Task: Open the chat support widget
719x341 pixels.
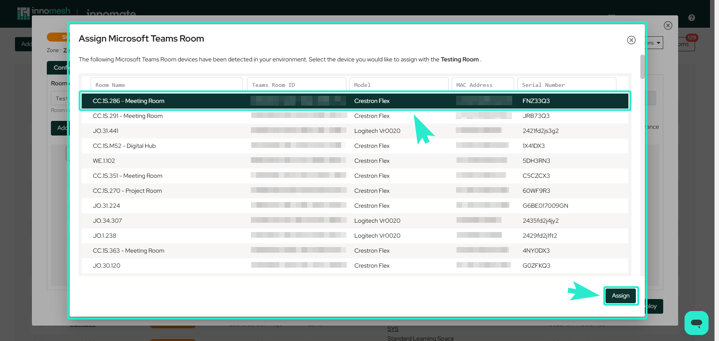Action: tap(697, 323)
